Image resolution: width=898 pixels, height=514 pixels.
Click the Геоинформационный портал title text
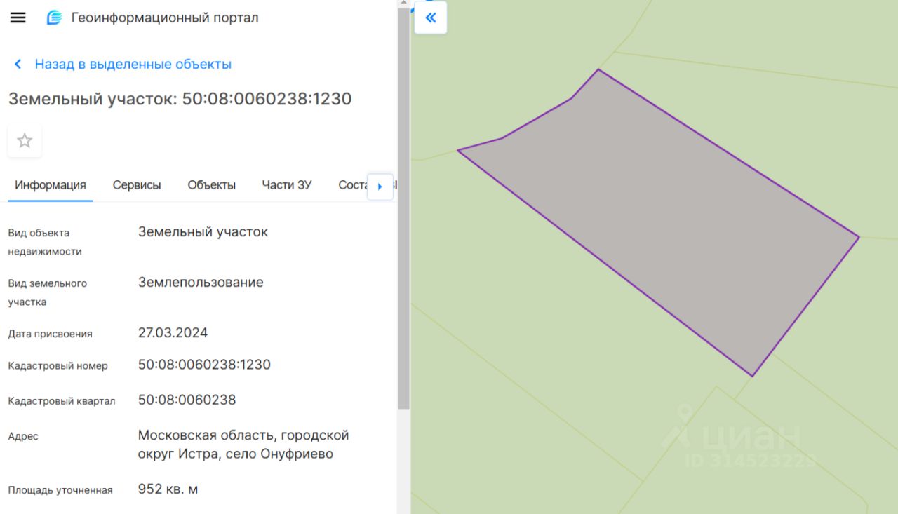tap(165, 18)
